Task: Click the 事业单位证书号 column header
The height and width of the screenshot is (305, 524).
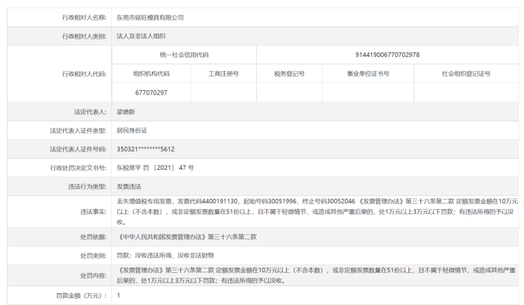Action: 368,74
